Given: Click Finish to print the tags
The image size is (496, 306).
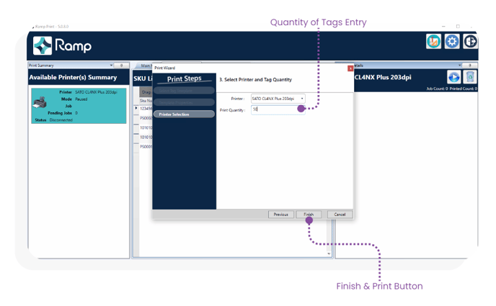Looking at the screenshot, I should [309, 215].
